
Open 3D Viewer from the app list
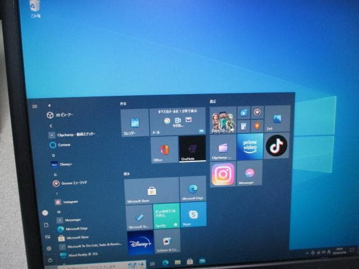[60, 115]
